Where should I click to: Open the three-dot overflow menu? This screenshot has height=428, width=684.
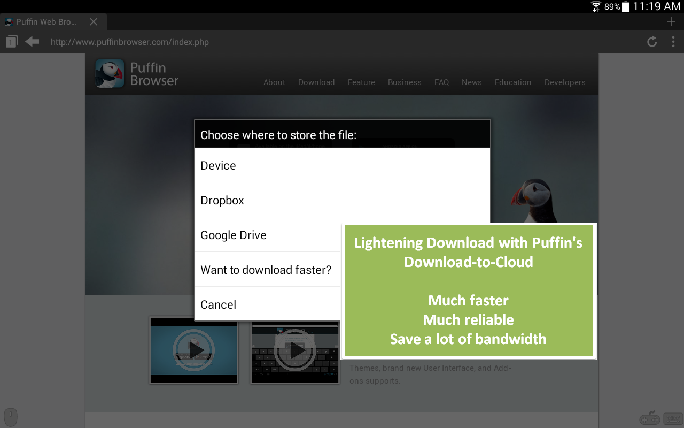673,41
